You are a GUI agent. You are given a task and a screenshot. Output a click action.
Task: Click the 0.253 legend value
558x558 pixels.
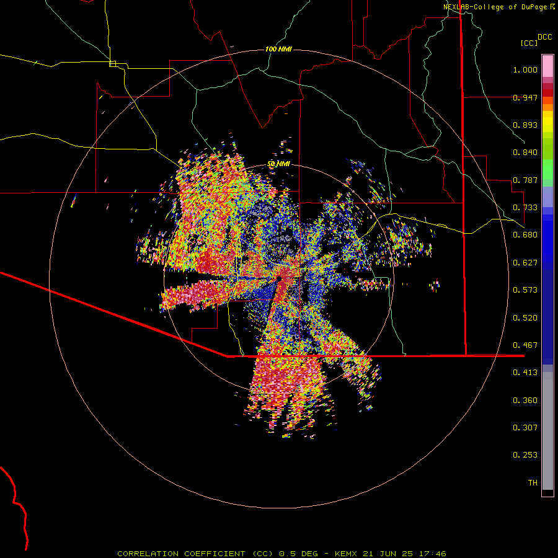tap(525, 455)
